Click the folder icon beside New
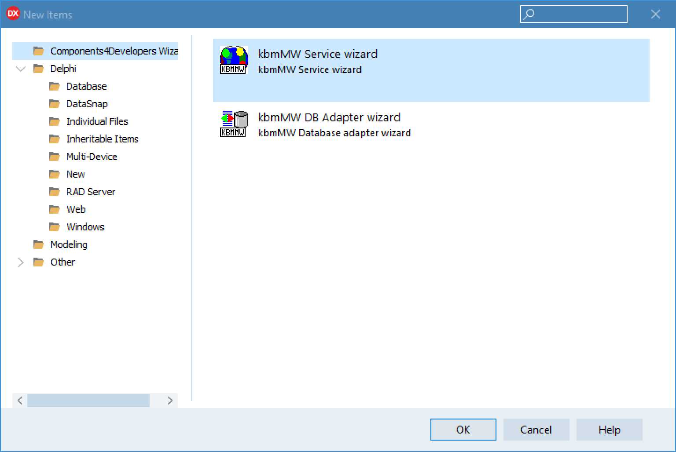Image resolution: width=676 pixels, height=452 pixels. 55,174
